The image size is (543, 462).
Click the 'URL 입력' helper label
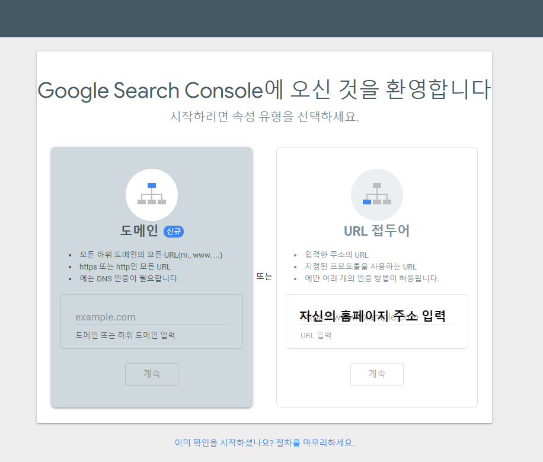316,335
